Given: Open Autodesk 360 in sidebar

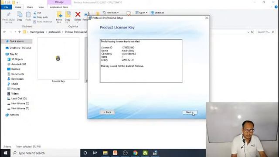Looking at the screenshot, I should point(17,64).
